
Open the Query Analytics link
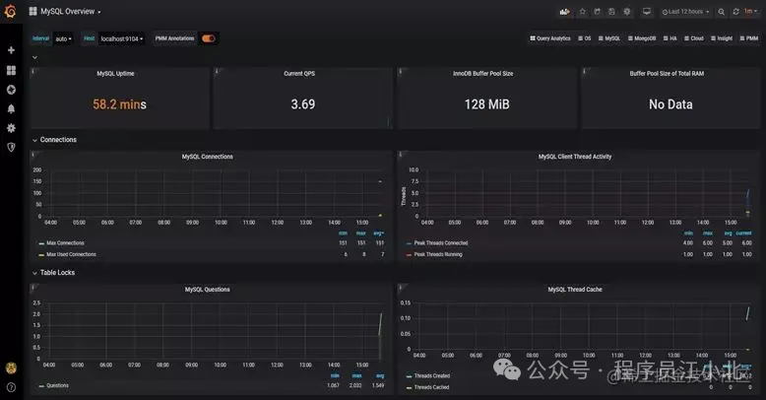pyautogui.click(x=551, y=38)
